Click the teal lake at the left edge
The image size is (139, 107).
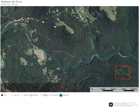pyautogui.click(x=2, y=63)
